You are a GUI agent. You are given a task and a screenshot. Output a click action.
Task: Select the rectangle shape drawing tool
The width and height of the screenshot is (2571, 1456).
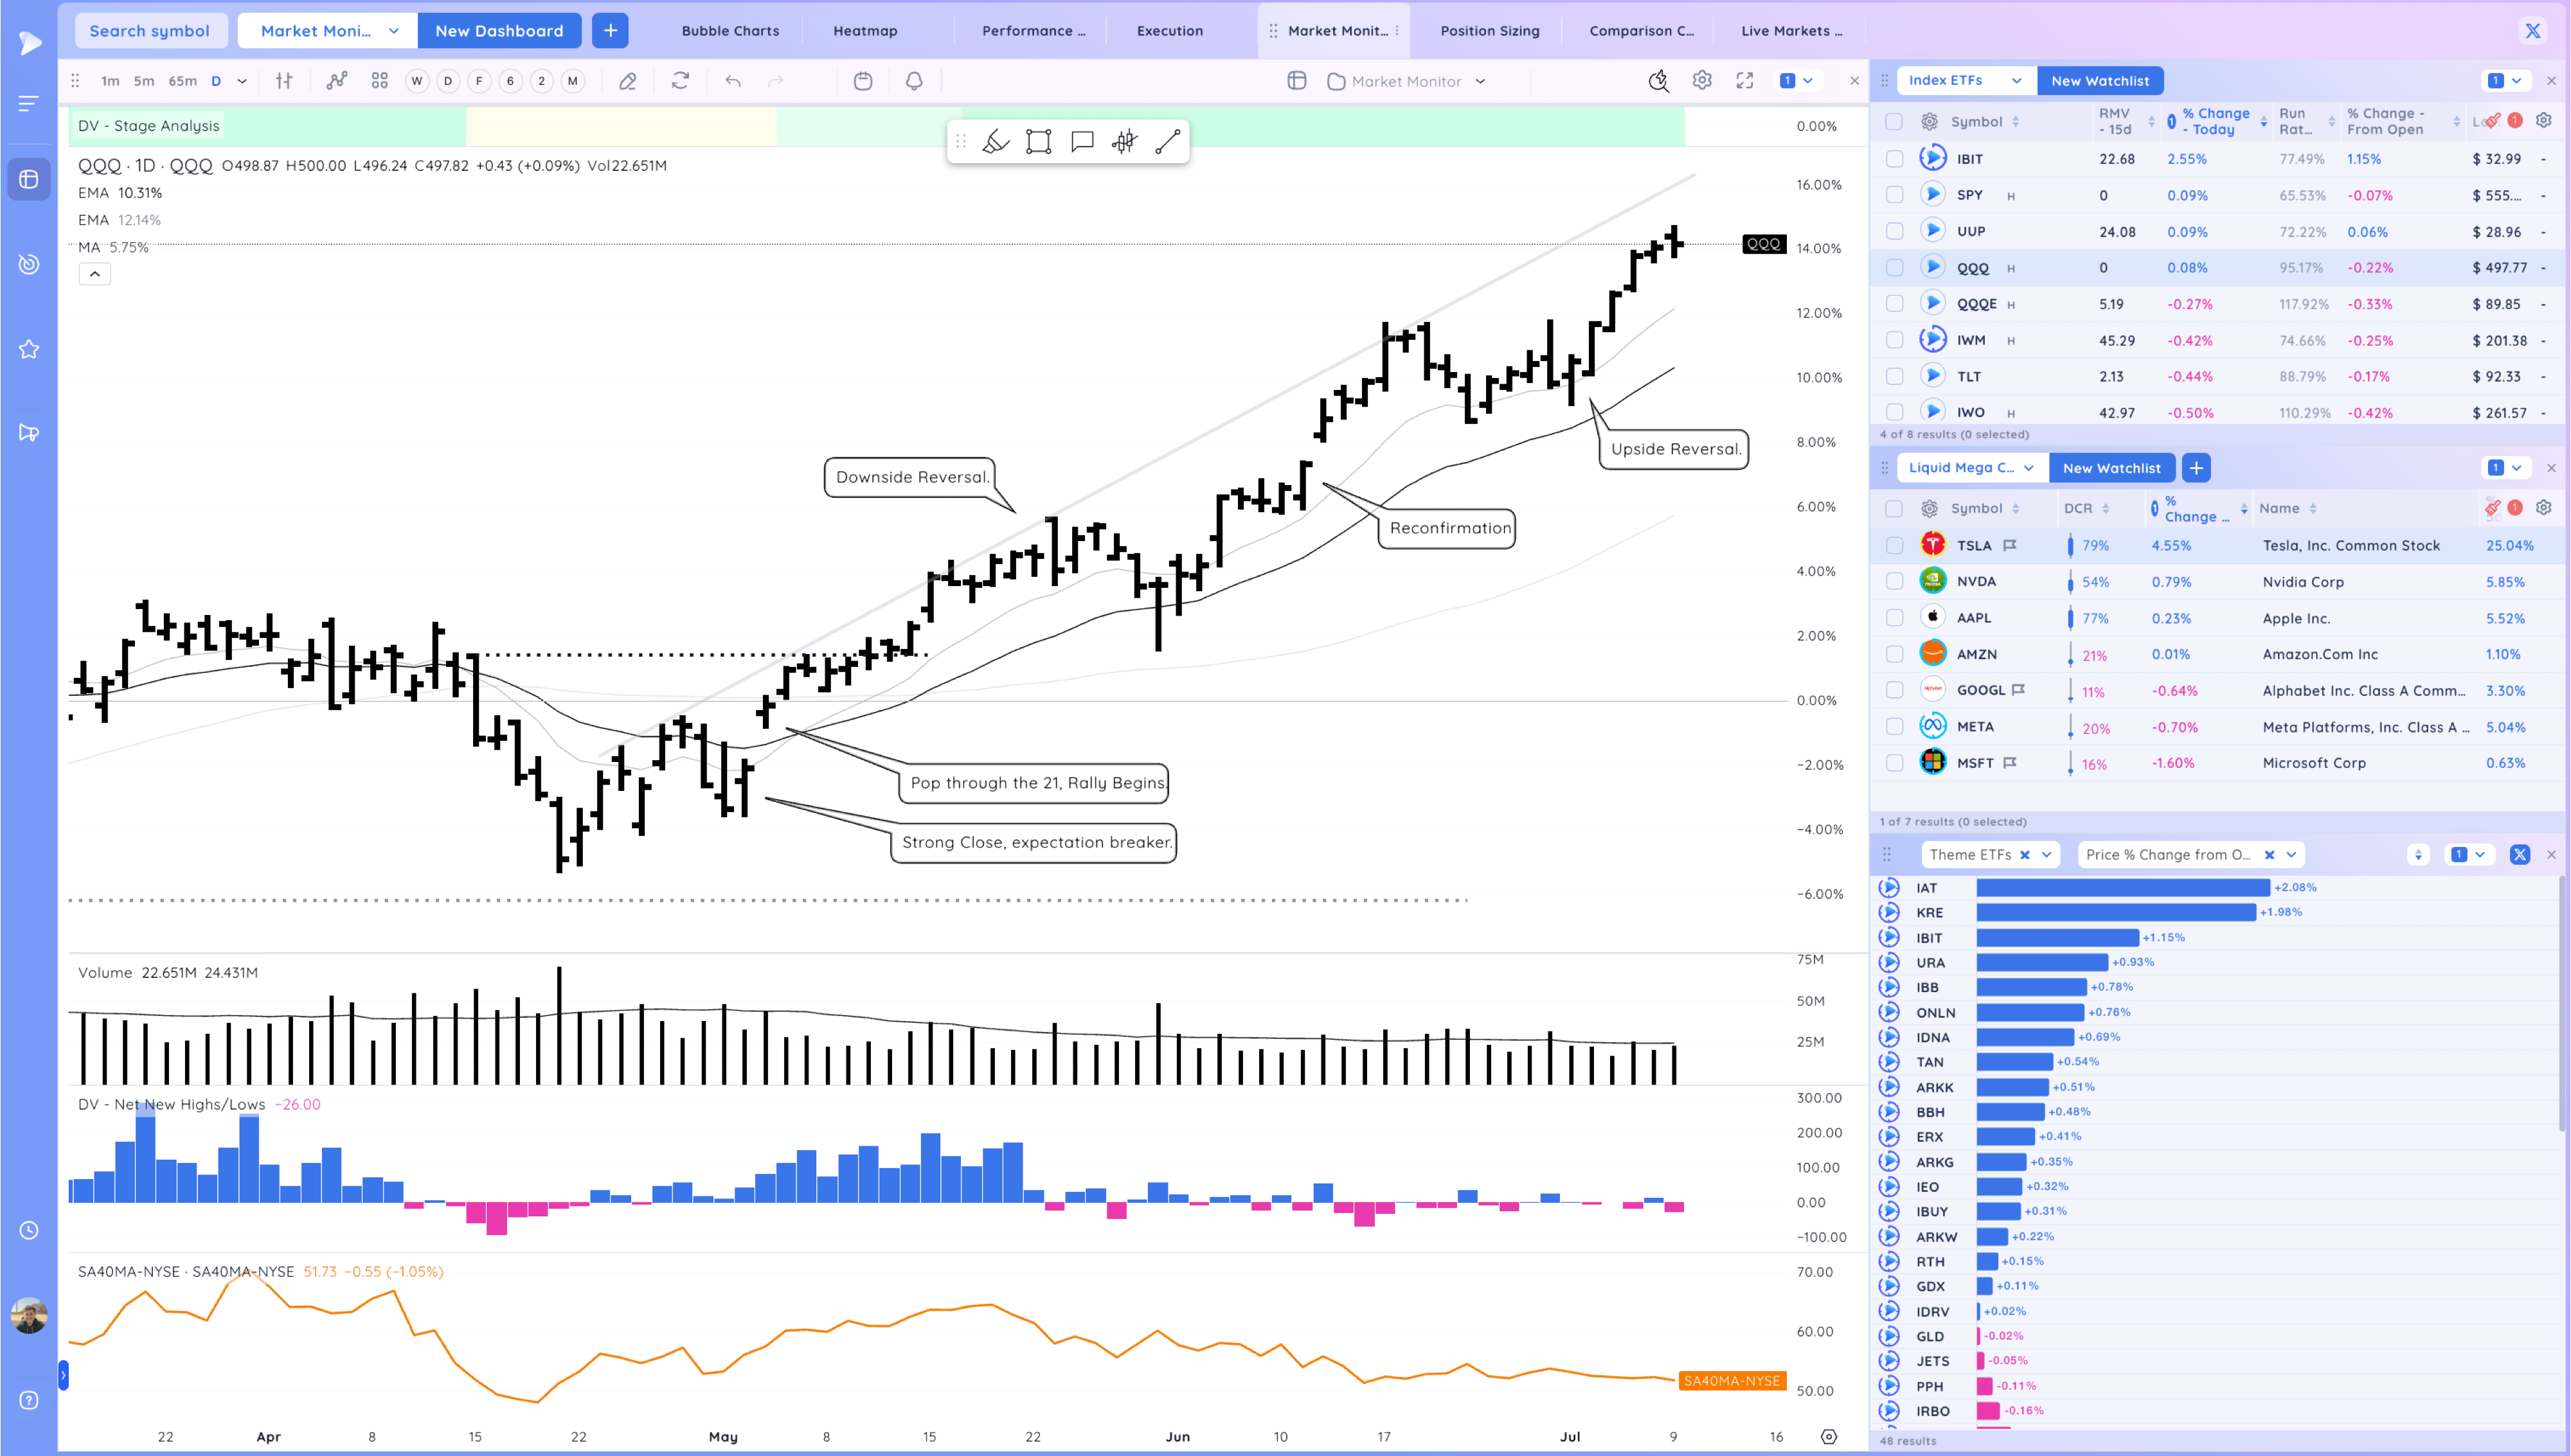1038,142
